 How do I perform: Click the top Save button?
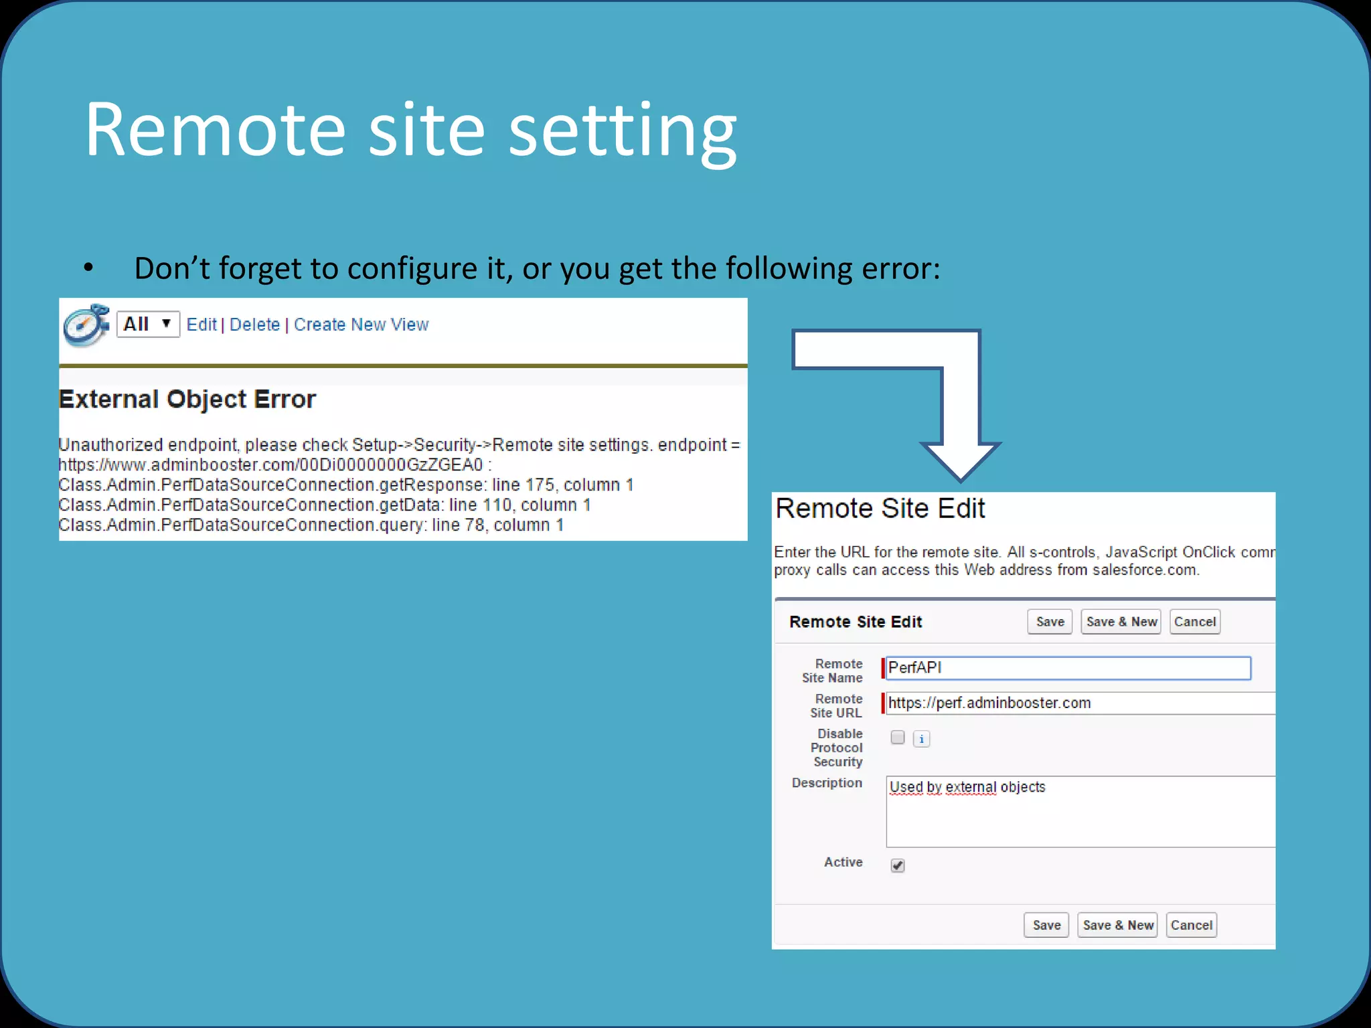(x=1050, y=622)
